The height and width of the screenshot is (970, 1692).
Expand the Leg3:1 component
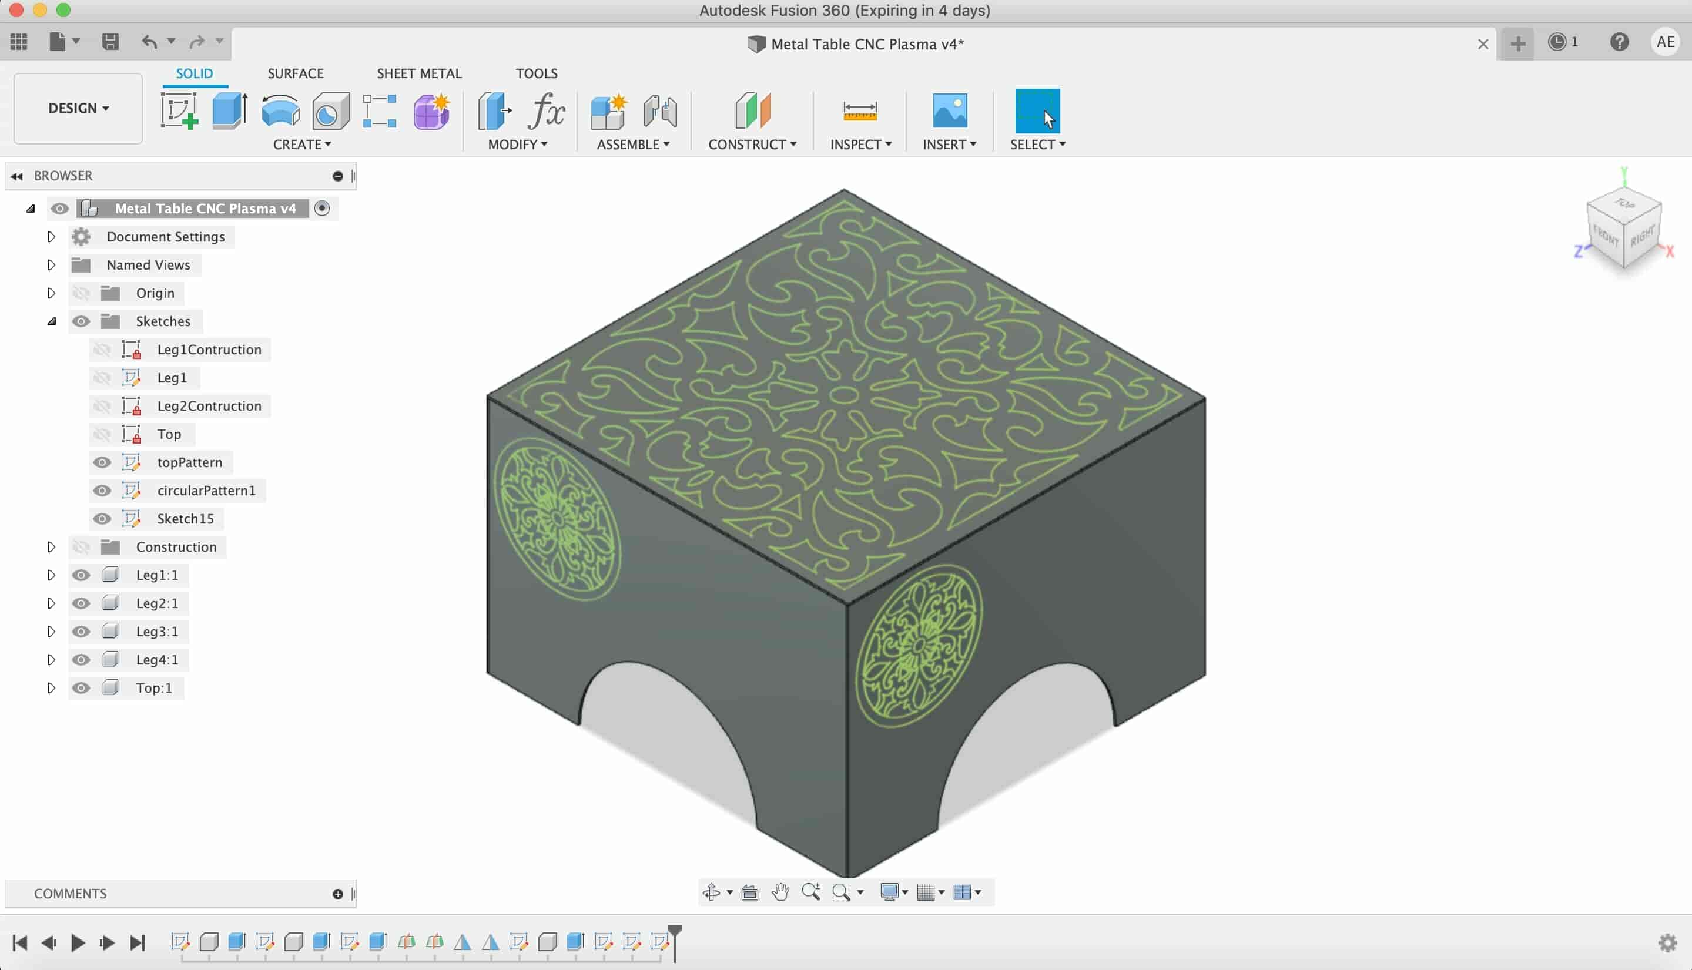pos(51,632)
